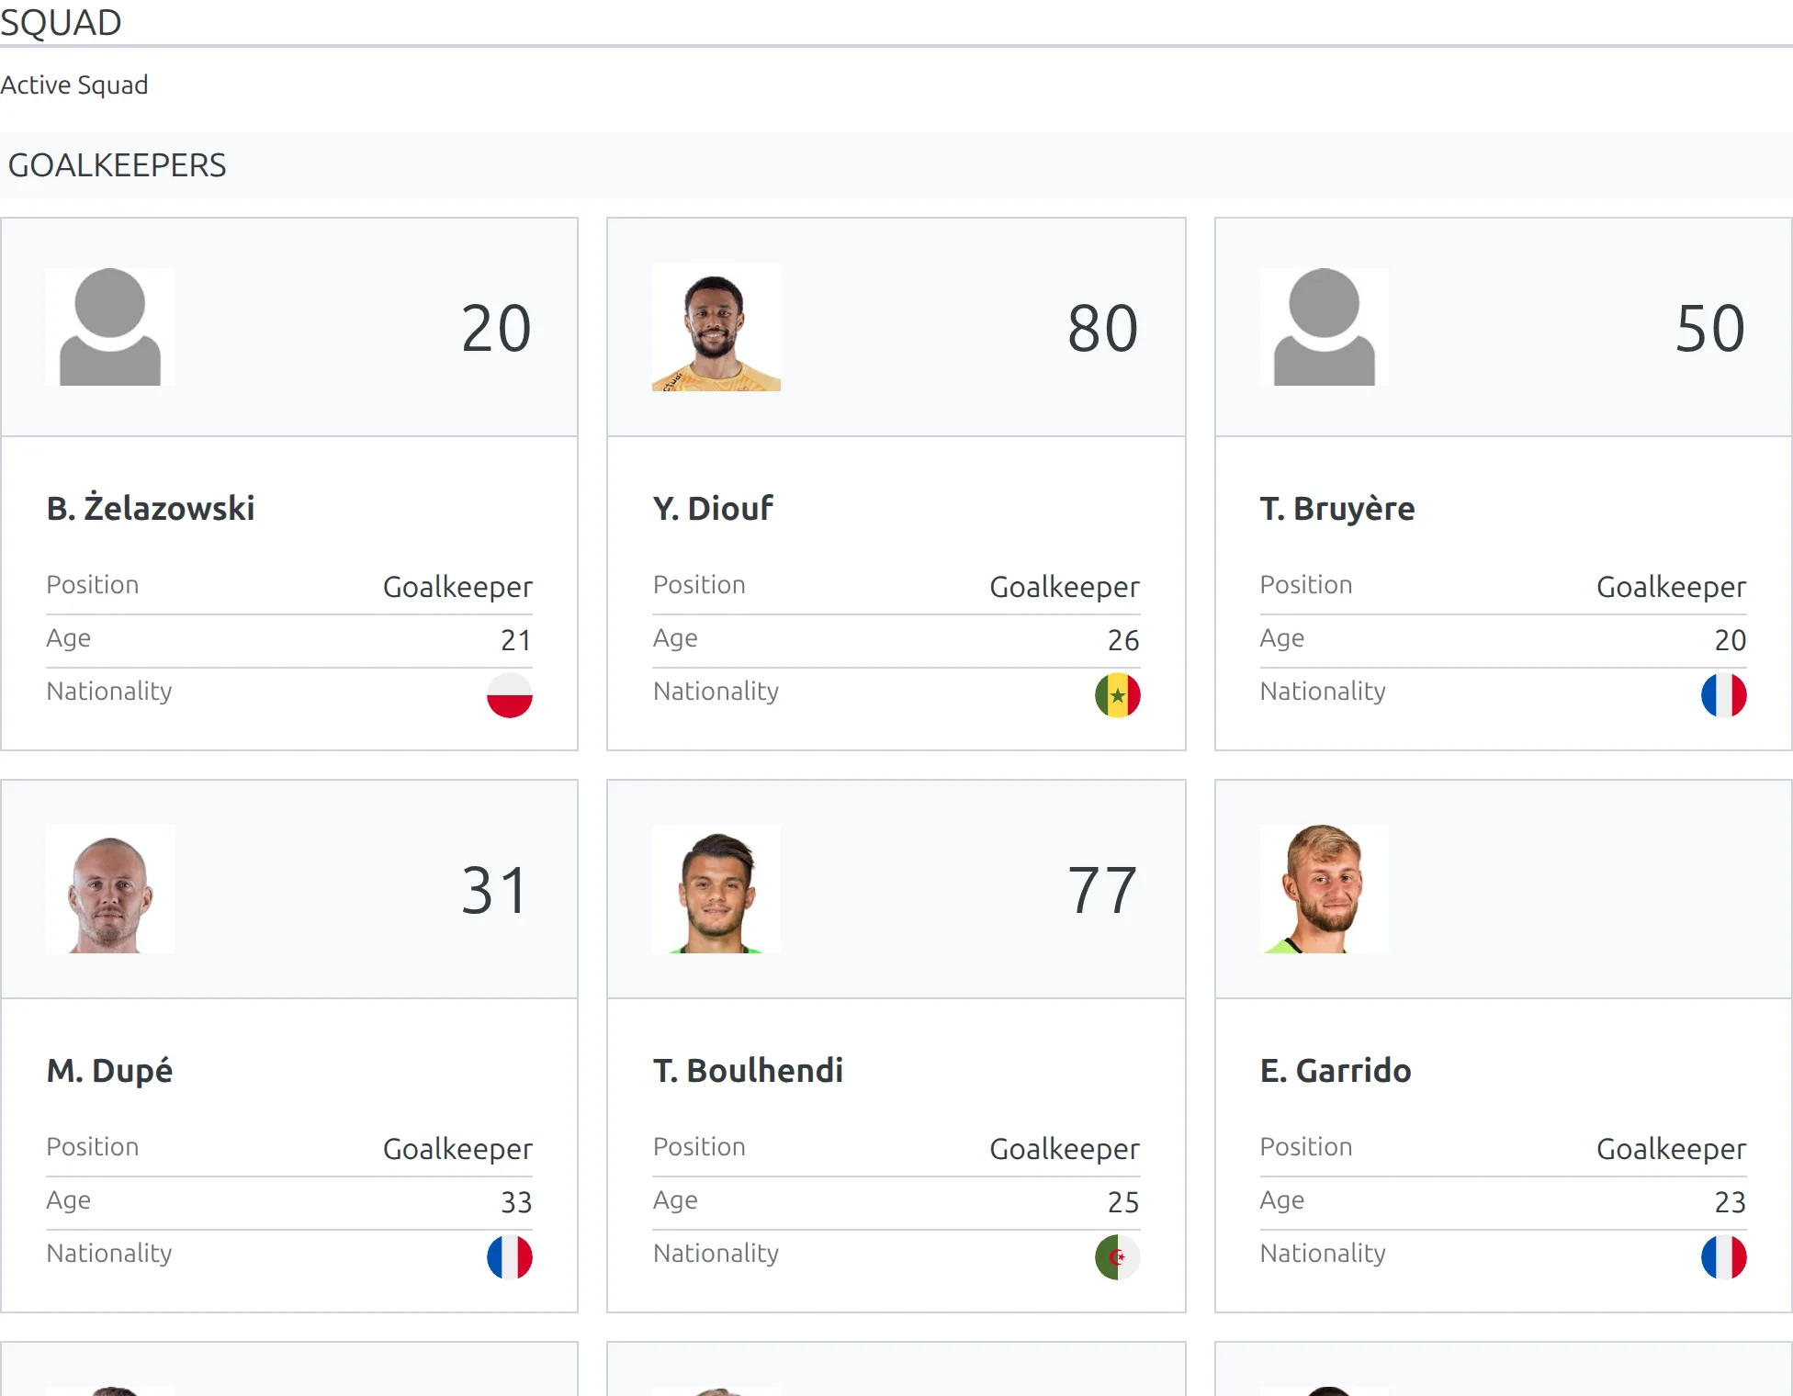Select E. Garrido name heading
The image size is (1793, 1396).
tap(1335, 1070)
